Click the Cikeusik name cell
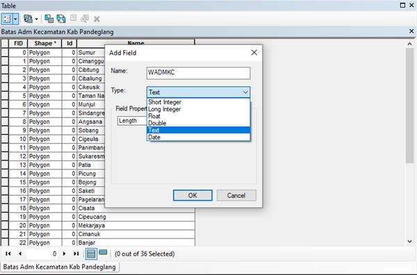This screenshot has height=275, width=417. (x=91, y=87)
